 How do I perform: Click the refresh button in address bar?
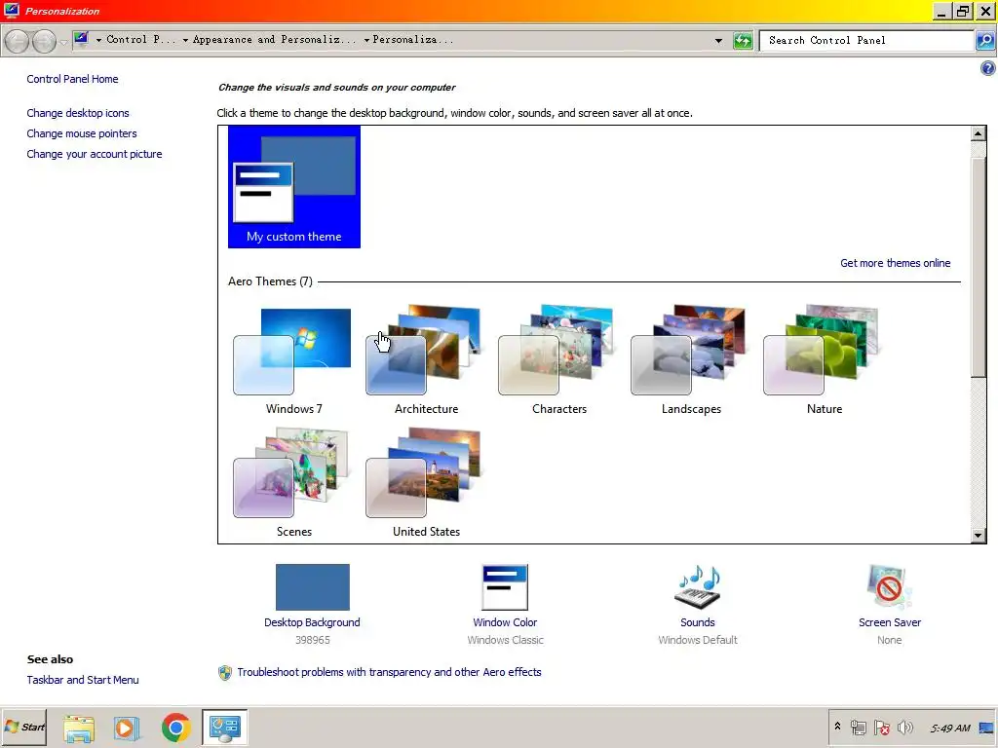pyautogui.click(x=743, y=41)
